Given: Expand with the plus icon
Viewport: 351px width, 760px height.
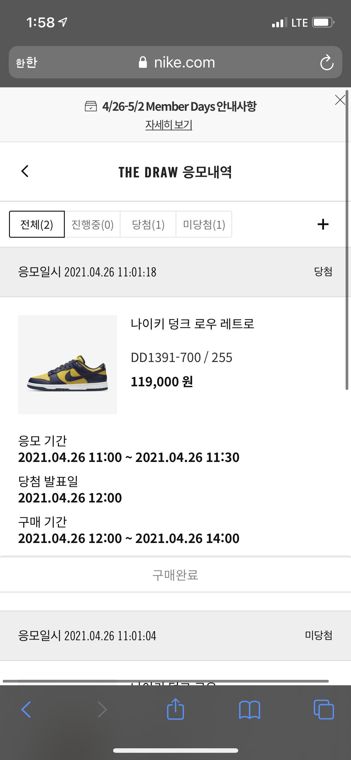Looking at the screenshot, I should [323, 224].
